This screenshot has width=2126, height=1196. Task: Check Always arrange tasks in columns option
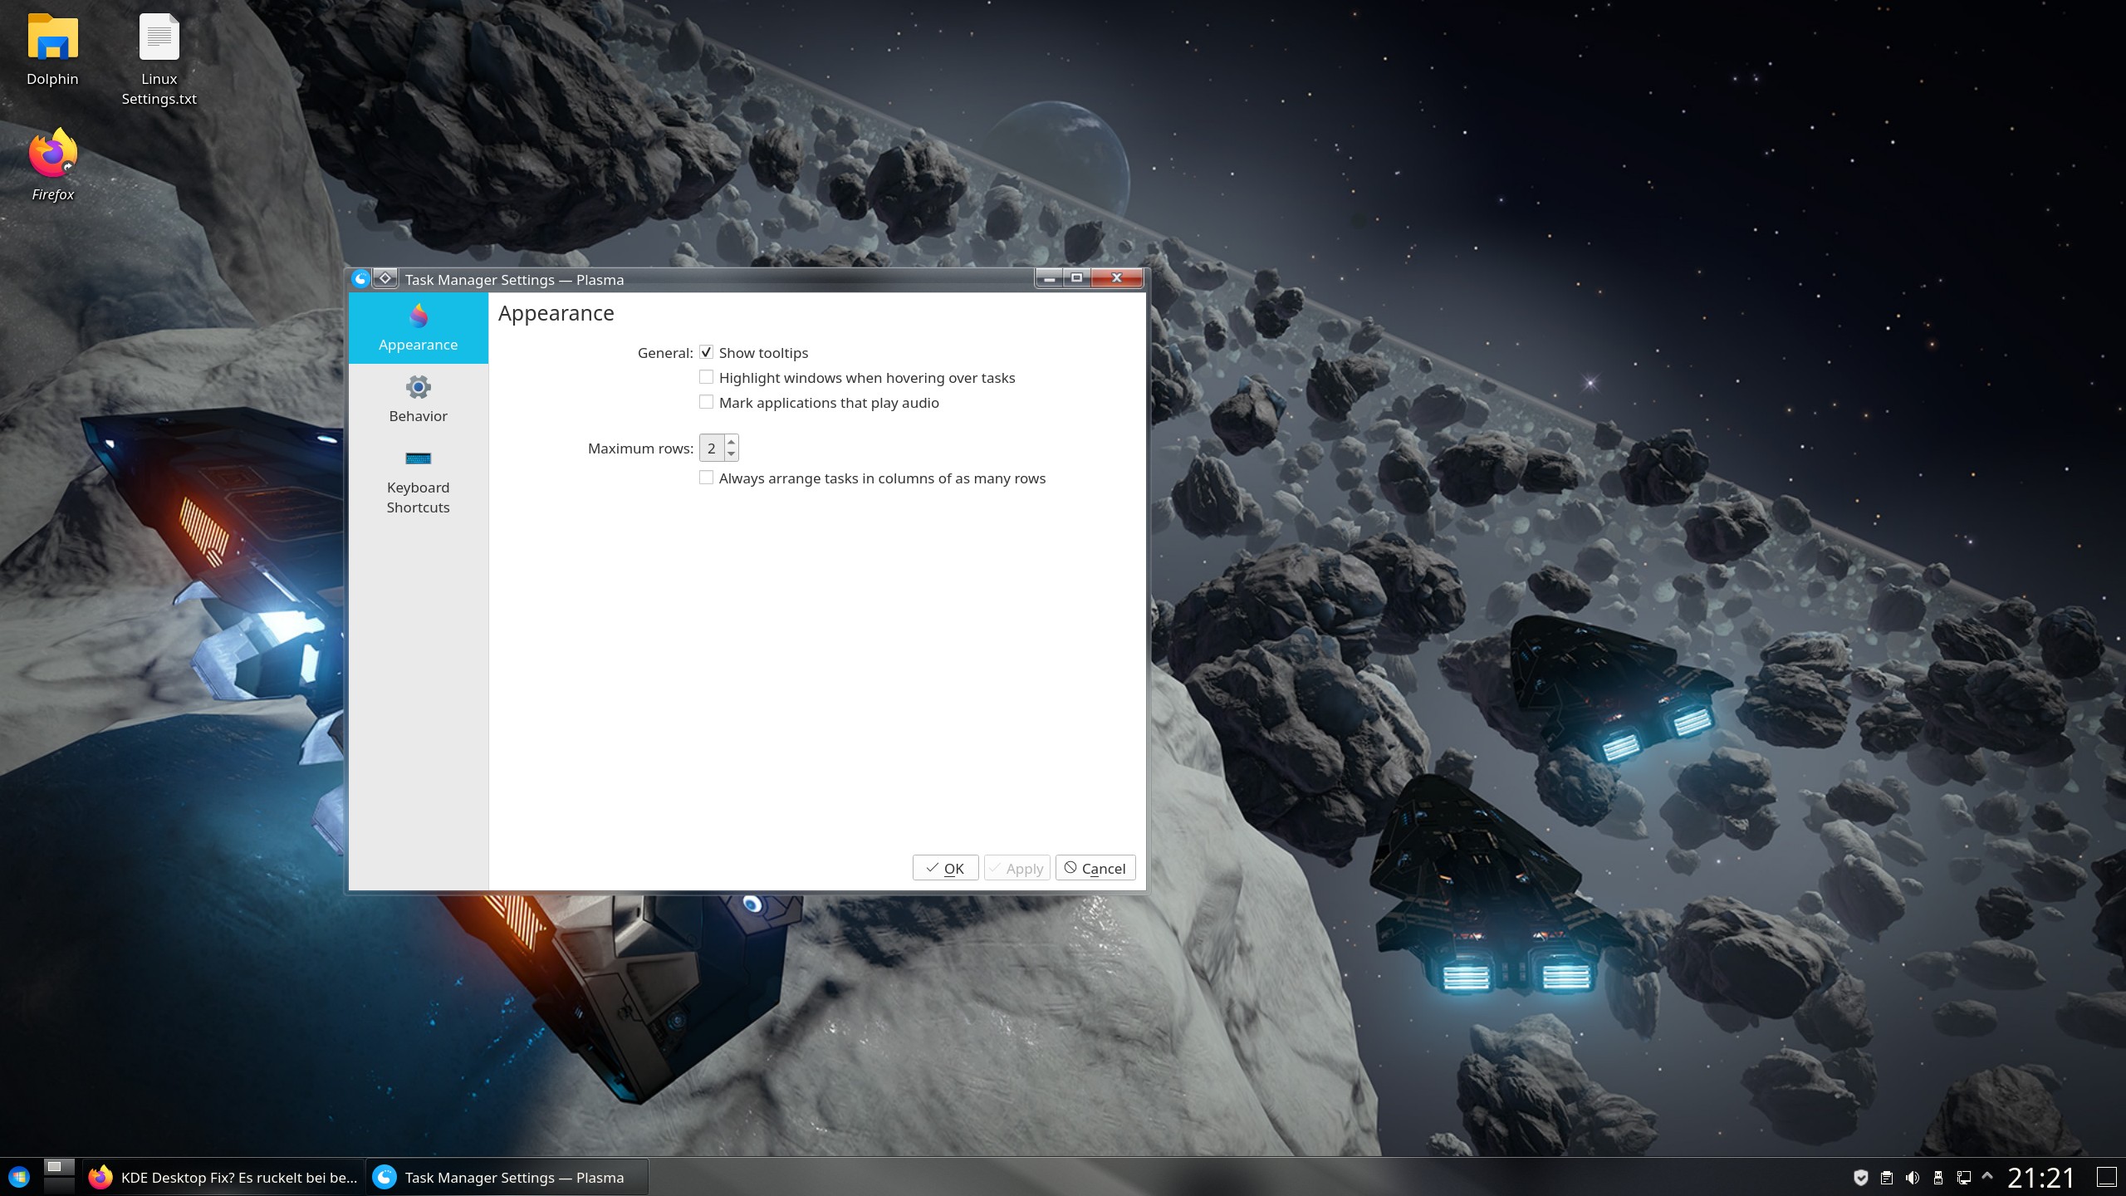coord(706,477)
